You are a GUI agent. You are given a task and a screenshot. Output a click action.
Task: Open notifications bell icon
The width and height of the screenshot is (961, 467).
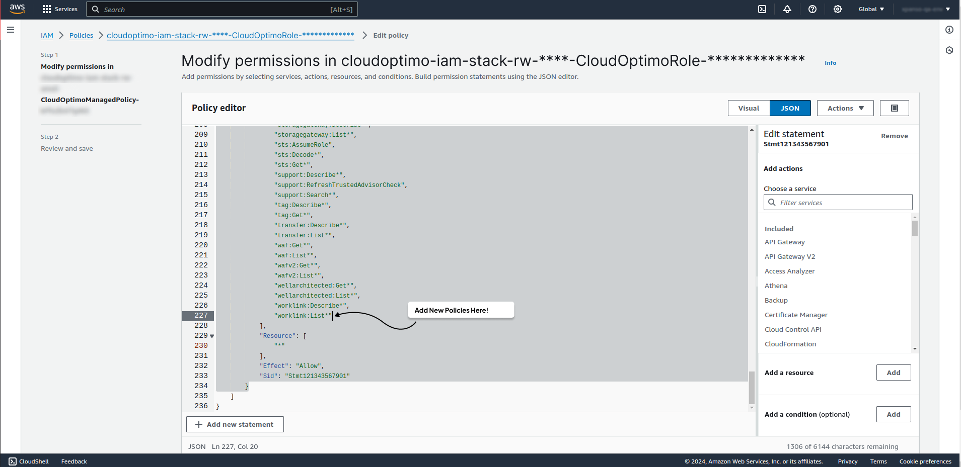point(787,9)
